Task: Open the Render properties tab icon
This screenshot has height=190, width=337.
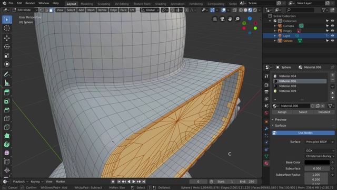Action: (266, 85)
